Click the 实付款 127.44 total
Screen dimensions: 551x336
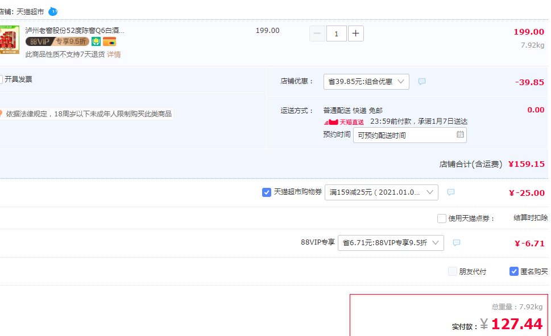pos(516,324)
